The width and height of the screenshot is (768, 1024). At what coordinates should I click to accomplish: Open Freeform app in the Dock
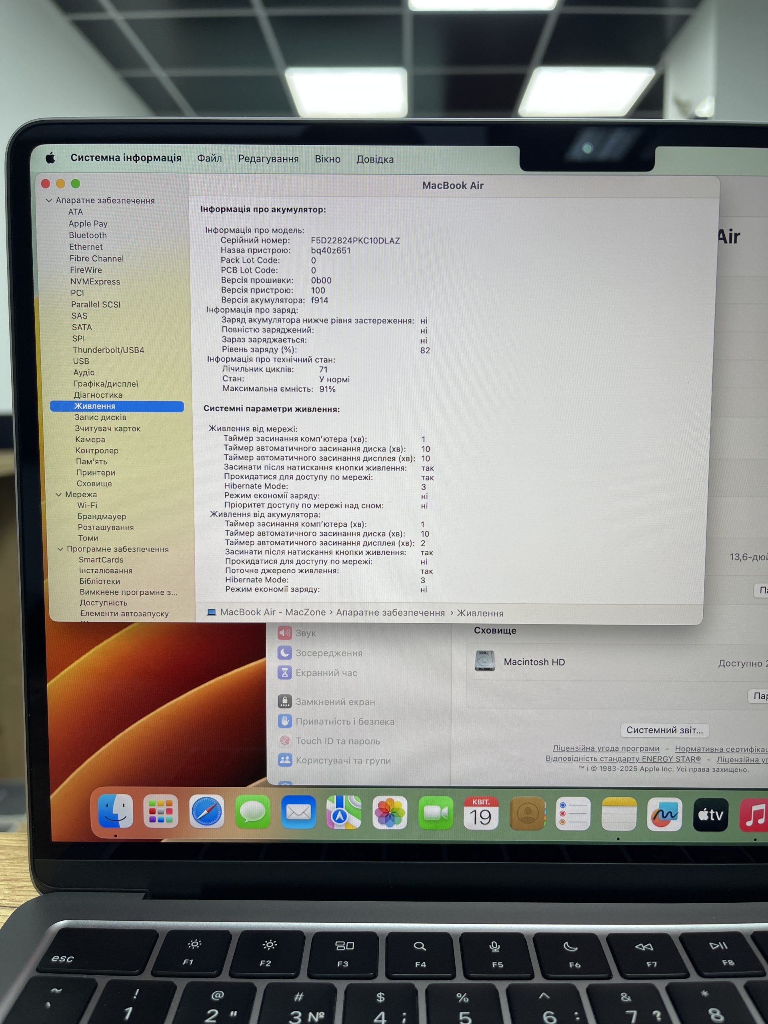[x=665, y=815]
